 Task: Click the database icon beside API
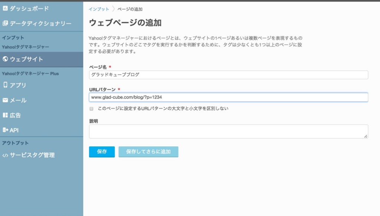pos(5,130)
